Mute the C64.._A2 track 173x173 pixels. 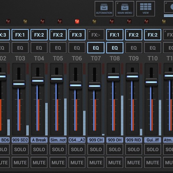coord(77,163)
